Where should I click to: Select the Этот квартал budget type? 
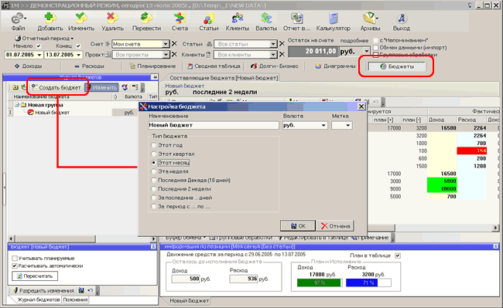[154, 154]
